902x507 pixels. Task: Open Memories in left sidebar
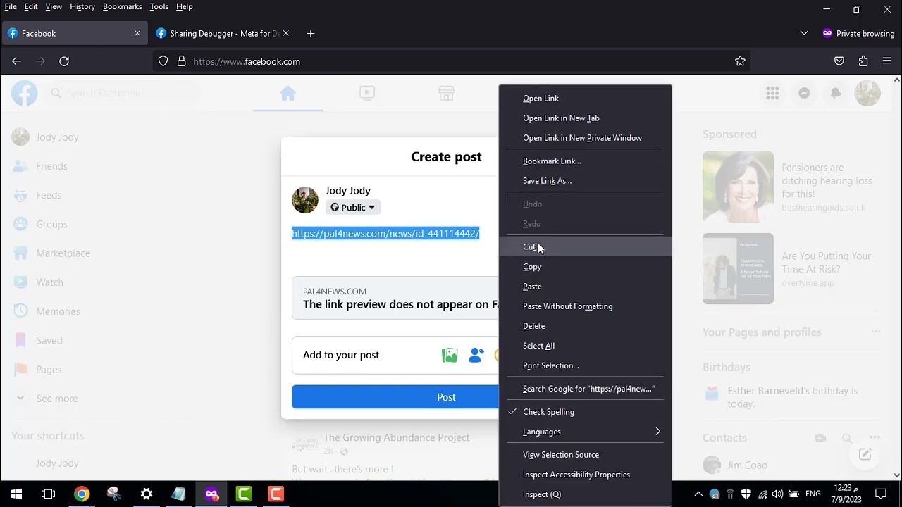(58, 311)
